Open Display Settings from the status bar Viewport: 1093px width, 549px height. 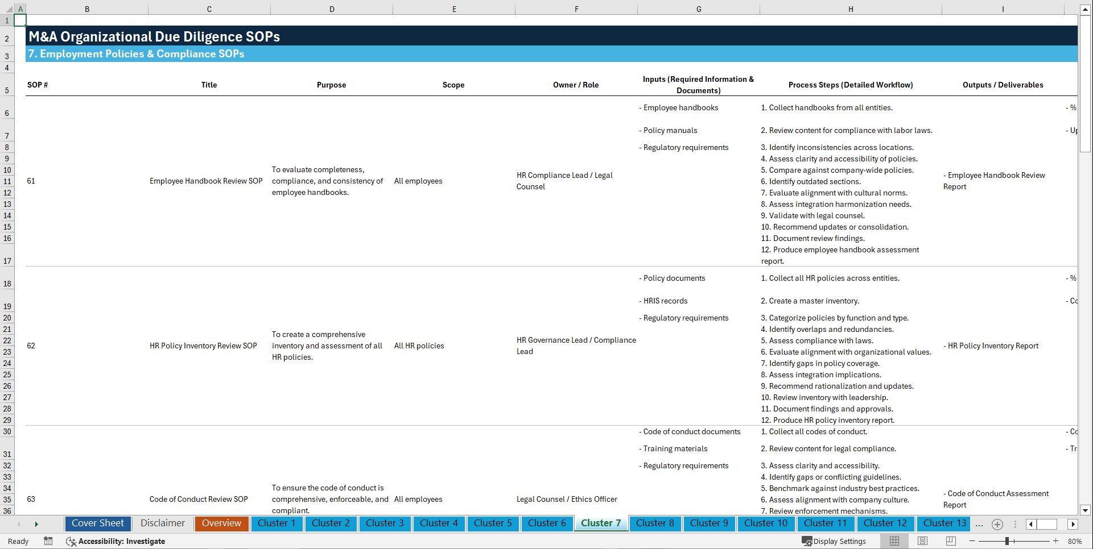click(834, 541)
